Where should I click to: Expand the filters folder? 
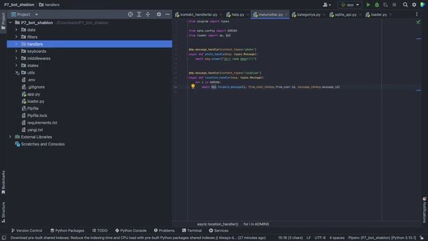(16, 37)
